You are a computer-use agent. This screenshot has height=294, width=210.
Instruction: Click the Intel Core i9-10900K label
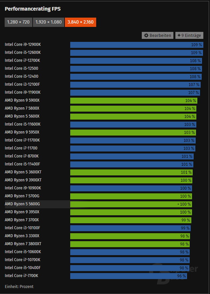point(23,188)
